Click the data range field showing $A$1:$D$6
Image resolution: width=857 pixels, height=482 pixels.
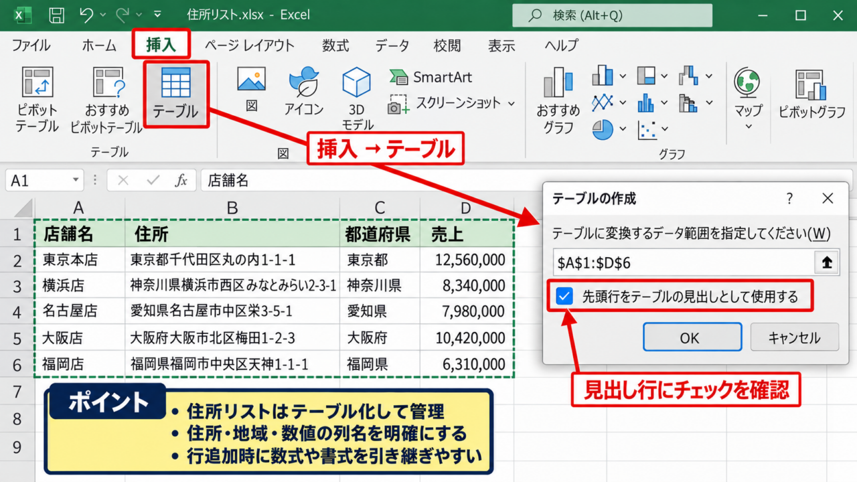(684, 262)
